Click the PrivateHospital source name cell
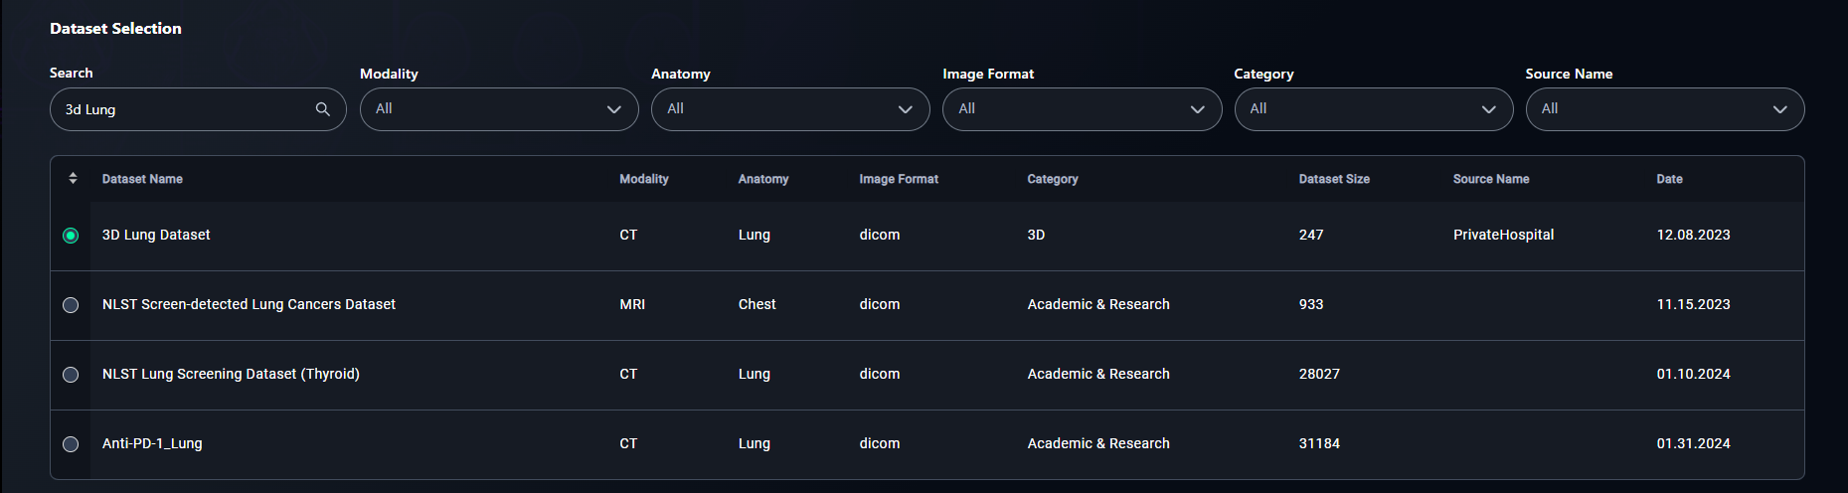Image resolution: width=1848 pixels, height=493 pixels. click(1503, 235)
